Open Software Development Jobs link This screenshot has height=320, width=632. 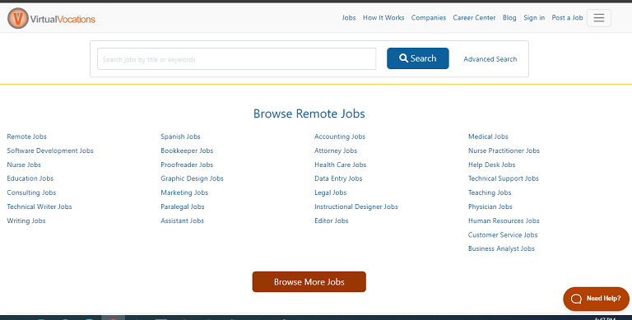point(50,151)
